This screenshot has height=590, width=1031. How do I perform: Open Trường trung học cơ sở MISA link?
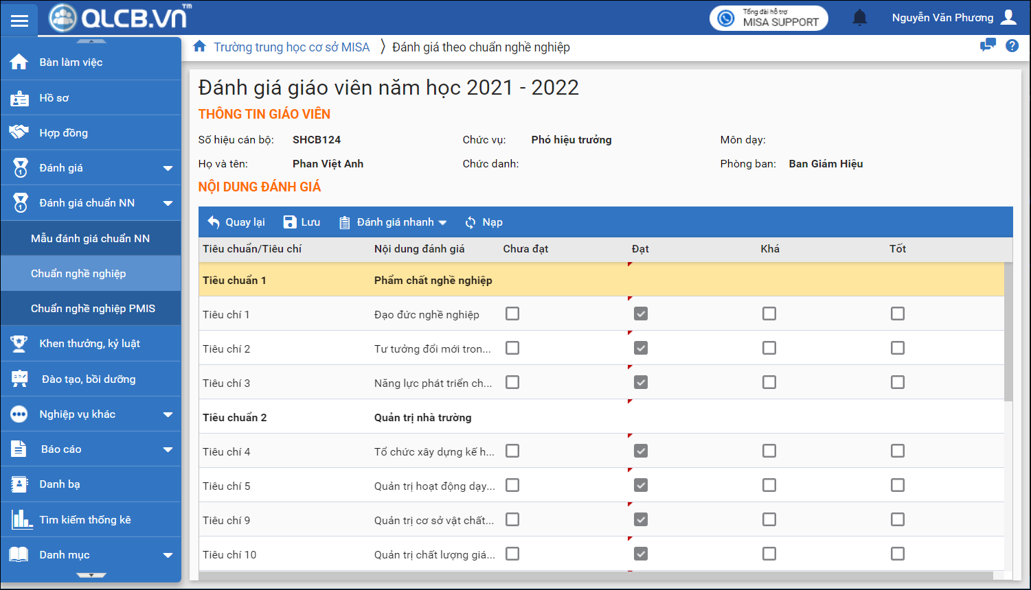pyautogui.click(x=291, y=47)
